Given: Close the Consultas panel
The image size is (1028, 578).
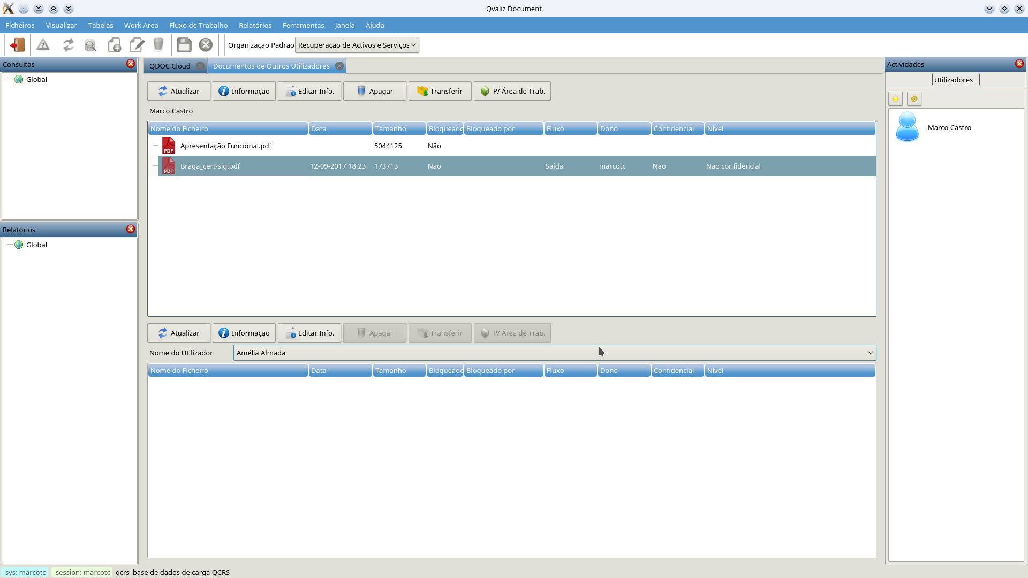Looking at the screenshot, I should click(x=131, y=64).
